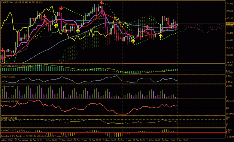The height and width of the screenshot is (142, 234).
Task: Click the 85.290 price axis label
Action: 230,55
